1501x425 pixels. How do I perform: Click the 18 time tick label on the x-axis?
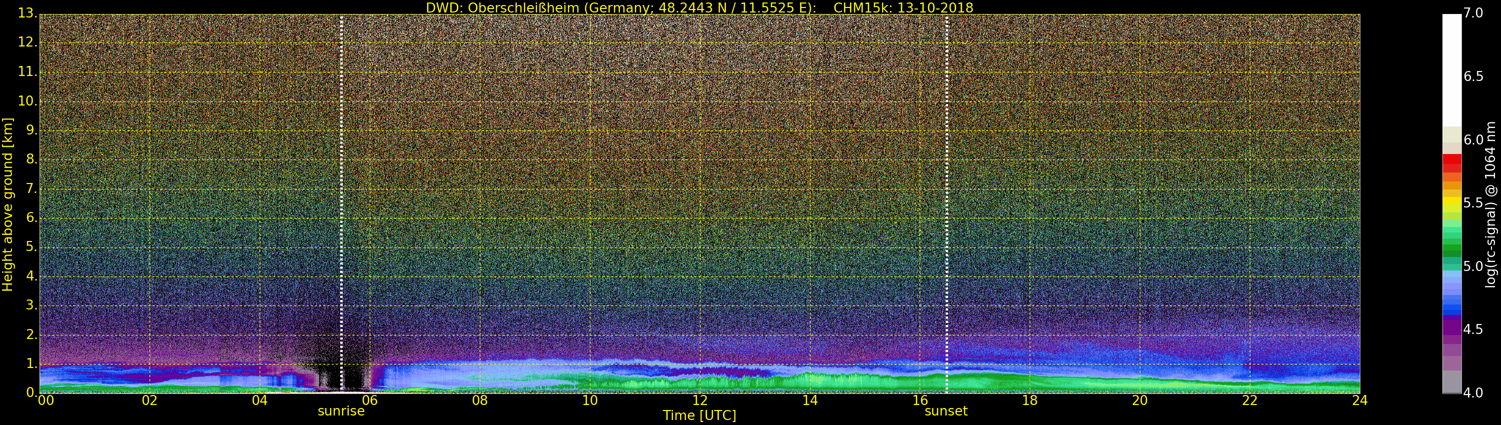point(1030,400)
